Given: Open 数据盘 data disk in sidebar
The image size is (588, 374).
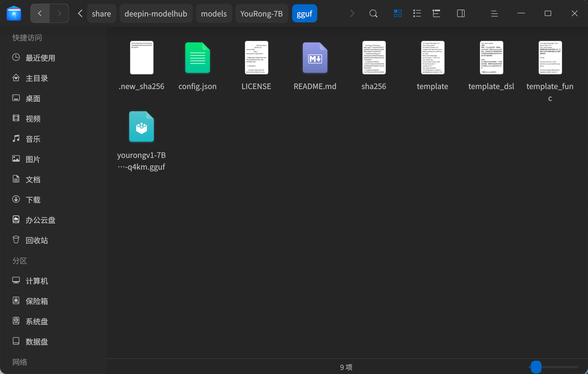Looking at the screenshot, I should pyautogui.click(x=53, y=341).
